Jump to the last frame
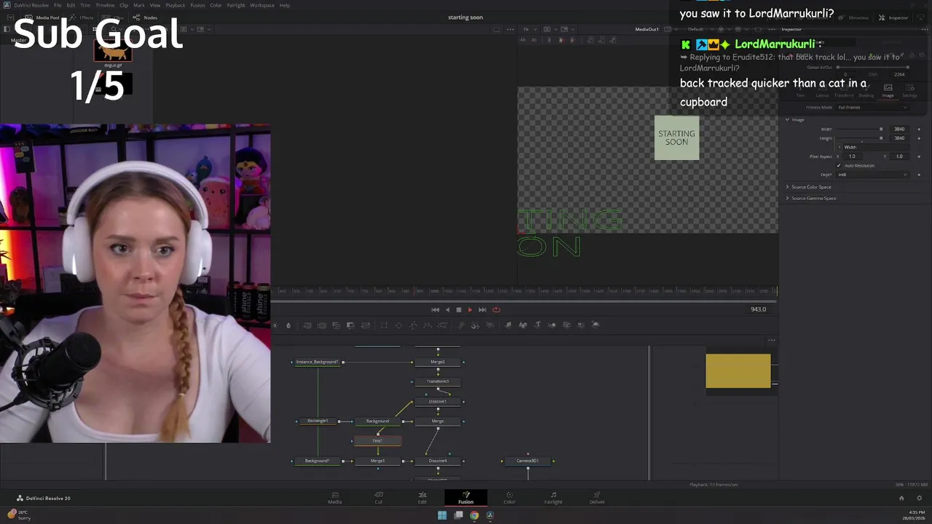This screenshot has width=932, height=524. coord(482,309)
